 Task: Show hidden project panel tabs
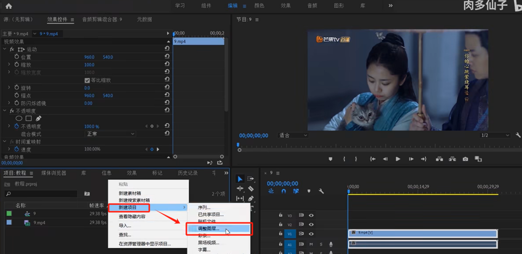click(x=226, y=173)
